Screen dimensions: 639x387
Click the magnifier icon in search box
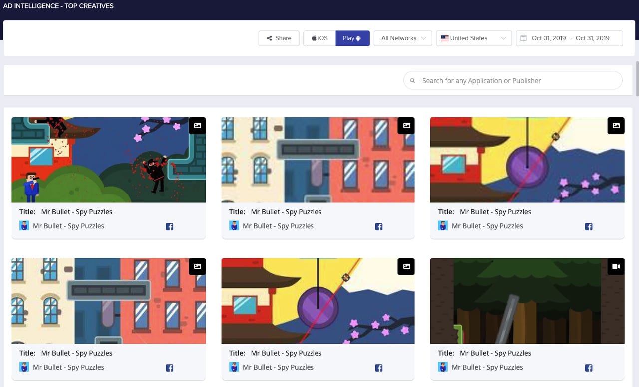413,81
